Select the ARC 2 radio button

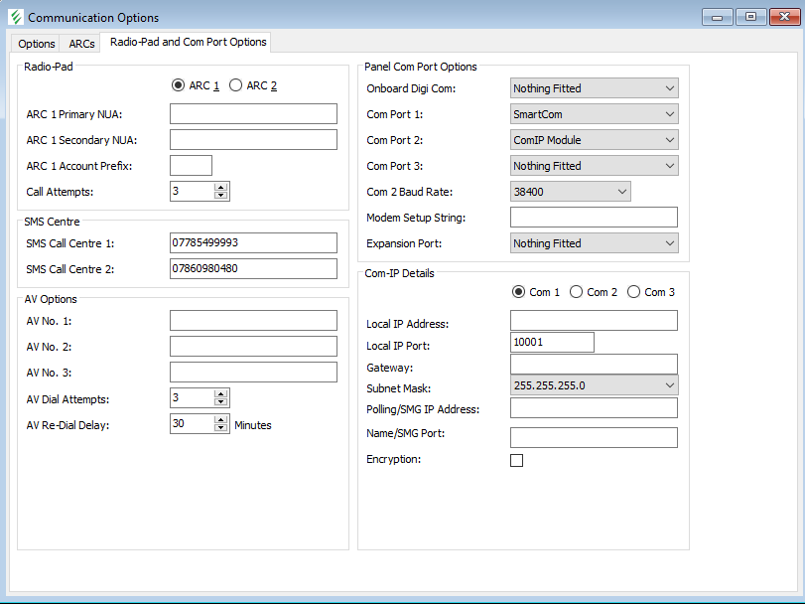(x=236, y=85)
